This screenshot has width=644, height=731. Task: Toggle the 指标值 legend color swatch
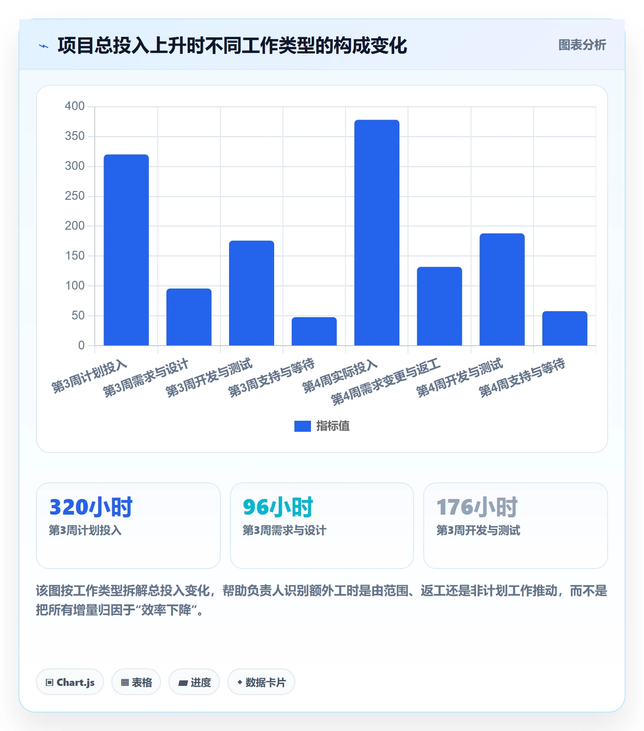tap(303, 426)
